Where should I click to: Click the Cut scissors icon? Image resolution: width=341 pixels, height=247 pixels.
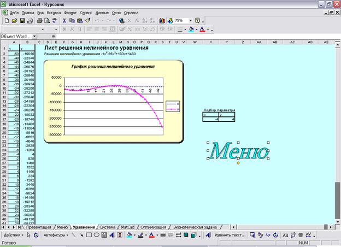pos(64,20)
